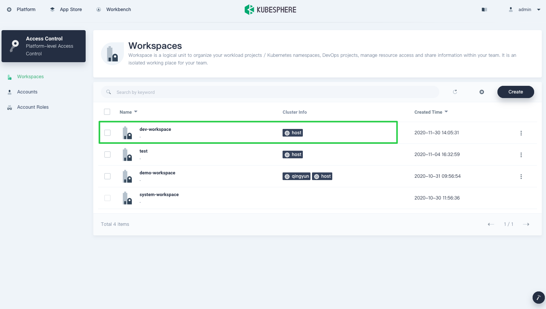
Task: Sort using the Name column arrow
Action: (136, 112)
